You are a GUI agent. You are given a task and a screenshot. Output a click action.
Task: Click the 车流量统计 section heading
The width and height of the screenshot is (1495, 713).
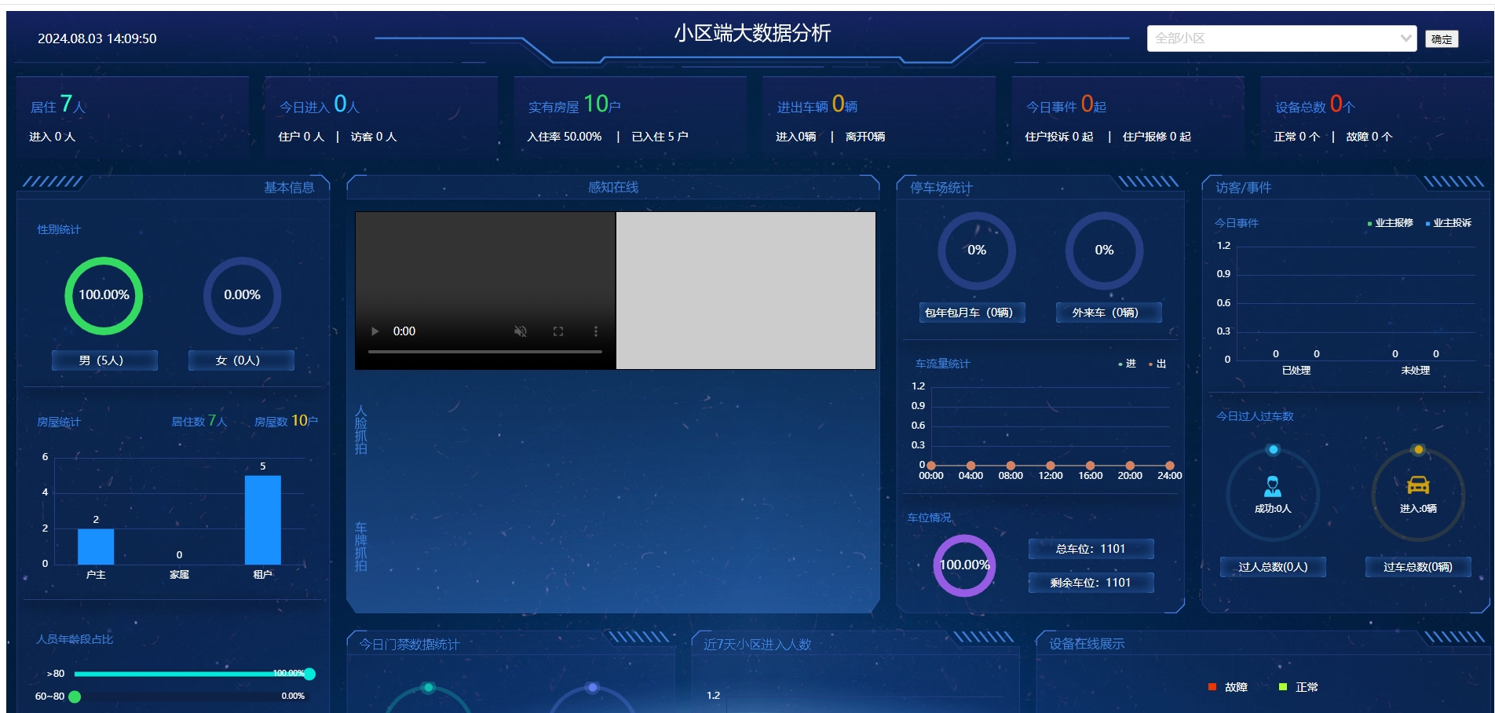[942, 364]
